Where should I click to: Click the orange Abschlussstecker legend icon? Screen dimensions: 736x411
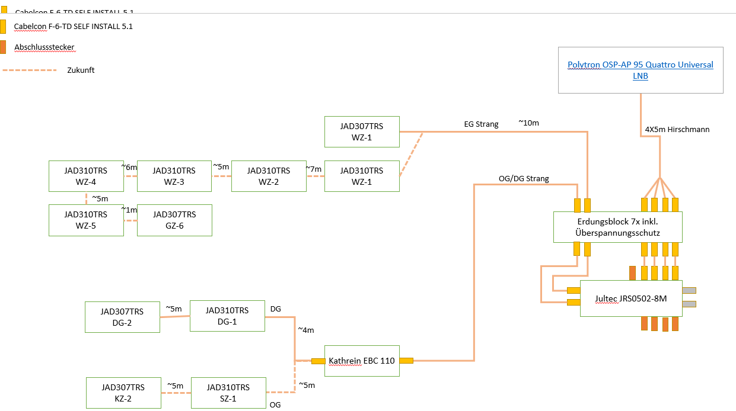[x=3, y=47]
